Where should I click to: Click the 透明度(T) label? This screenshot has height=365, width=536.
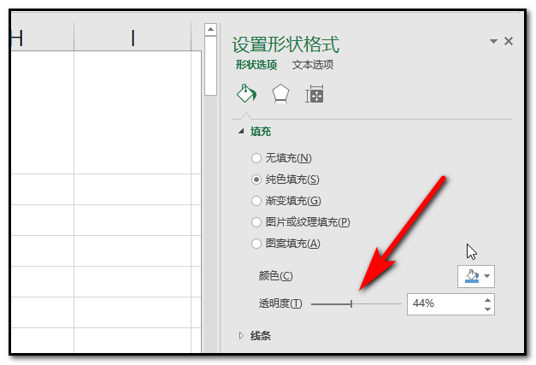[280, 303]
